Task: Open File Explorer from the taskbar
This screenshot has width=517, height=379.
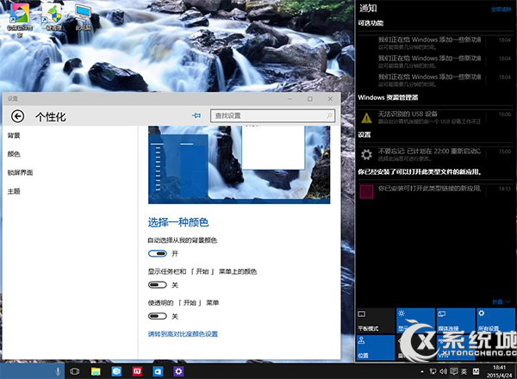Action: (x=96, y=371)
